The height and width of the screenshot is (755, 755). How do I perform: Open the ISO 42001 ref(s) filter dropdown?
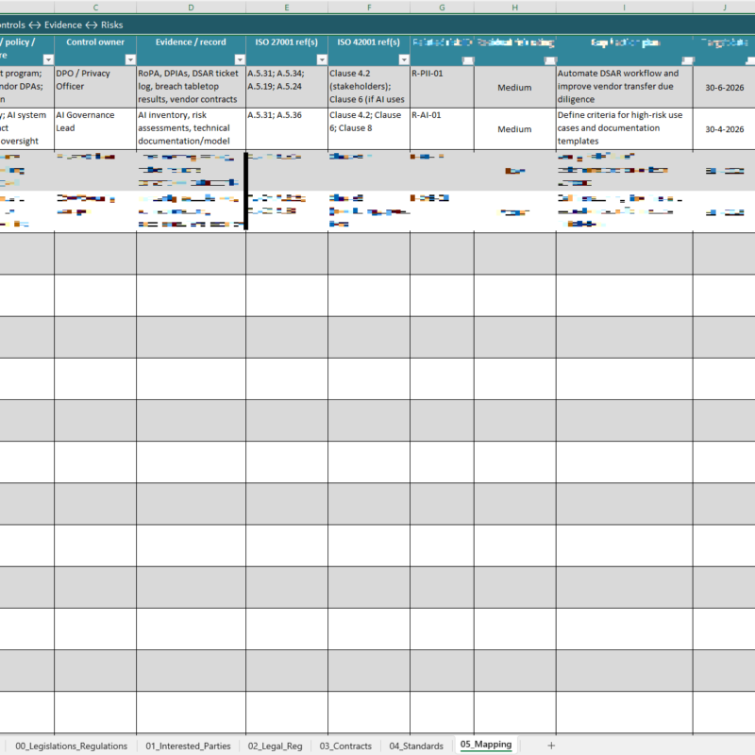(403, 59)
